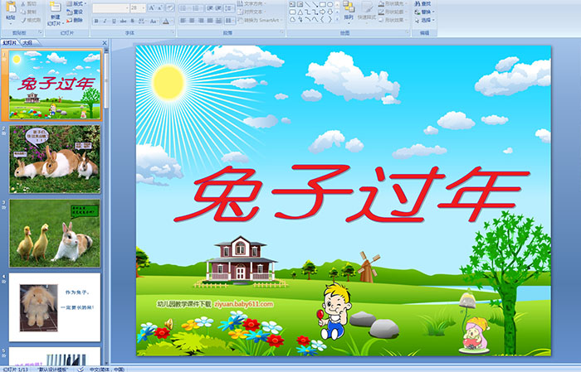Open the Drawing group dialog launcher
581x372 pixels.
[x=408, y=32]
